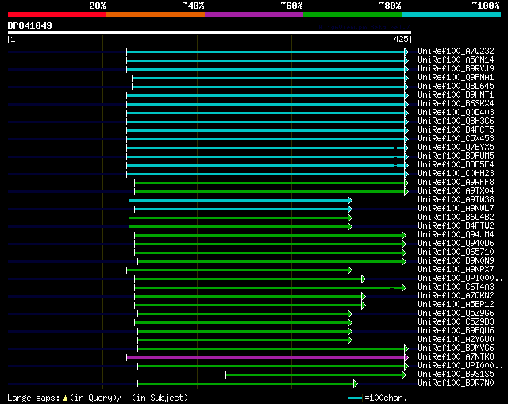This screenshot has width=508, height=404.
Task: Click the UniRef100_A9NPX7 label
Action: click(x=456, y=270)
